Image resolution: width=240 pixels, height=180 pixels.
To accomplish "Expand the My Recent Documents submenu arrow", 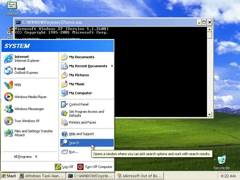I will [x=112, y=66].
